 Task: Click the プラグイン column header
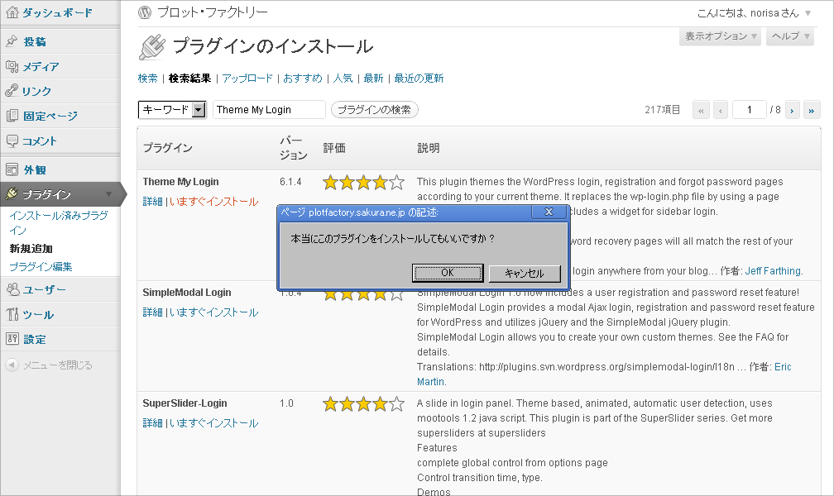(x=167, y=148)
